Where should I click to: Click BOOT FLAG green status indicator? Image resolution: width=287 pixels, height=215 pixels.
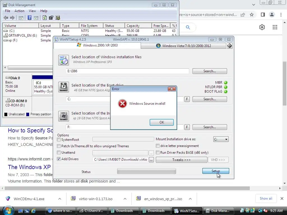pos(226,92)
